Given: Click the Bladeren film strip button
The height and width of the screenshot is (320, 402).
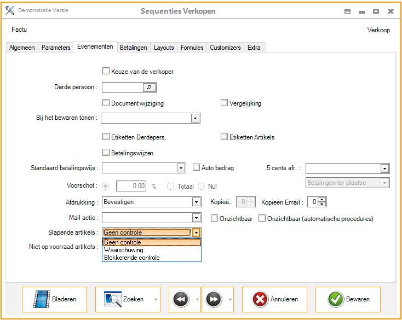Looking at the screenshot, I should (54, 299).
